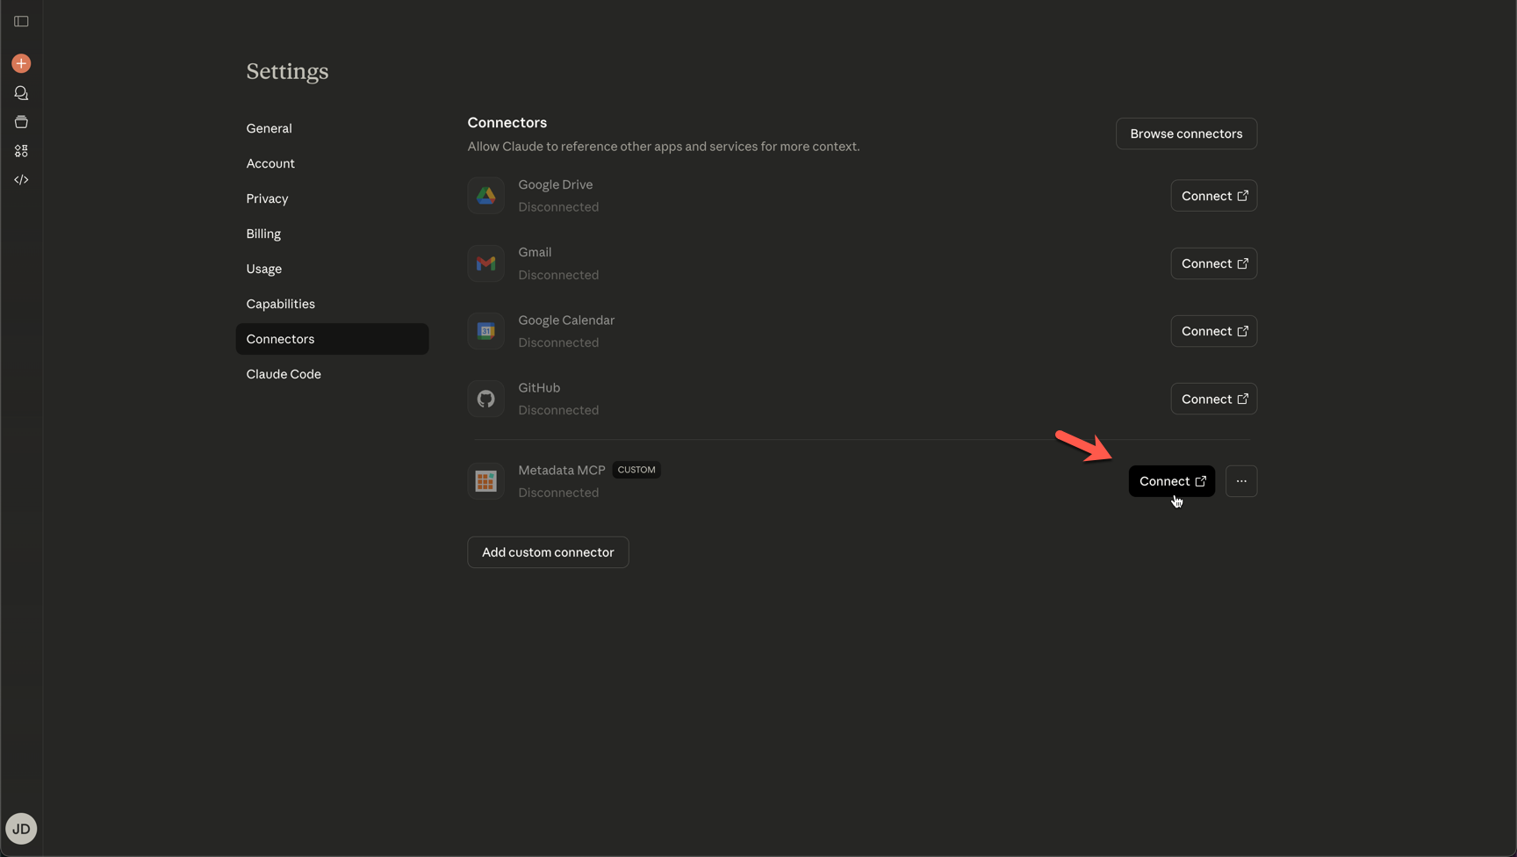Open the Privacy settings section
The height and width of the screenshot is (857, 1517).
(267, 198)
